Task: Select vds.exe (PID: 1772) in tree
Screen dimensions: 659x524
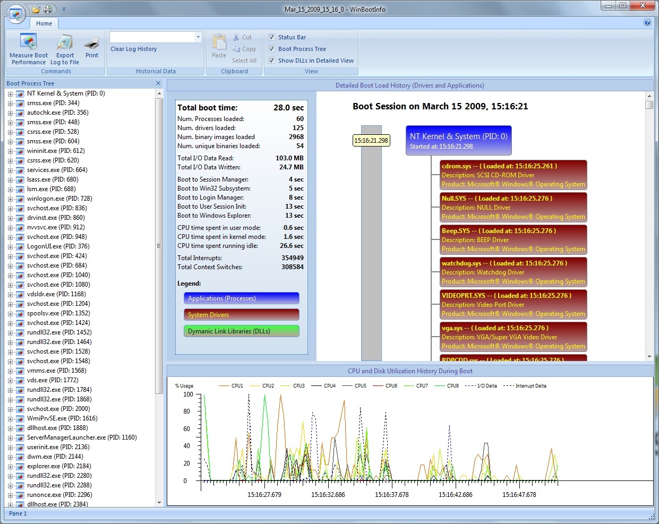Action: (53, 380)
